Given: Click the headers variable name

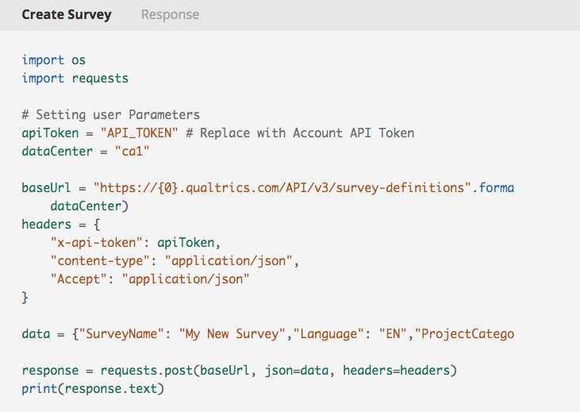Looking at the screenshot, I should point(47,225).
